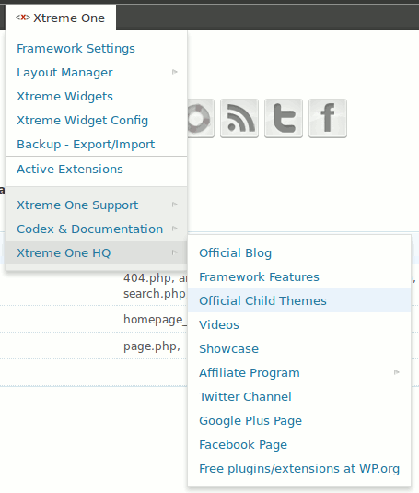Click the Xtreme One HQ submenu arrow
The height and width of the screenshot is (493, 419).
tap(175, 252)
